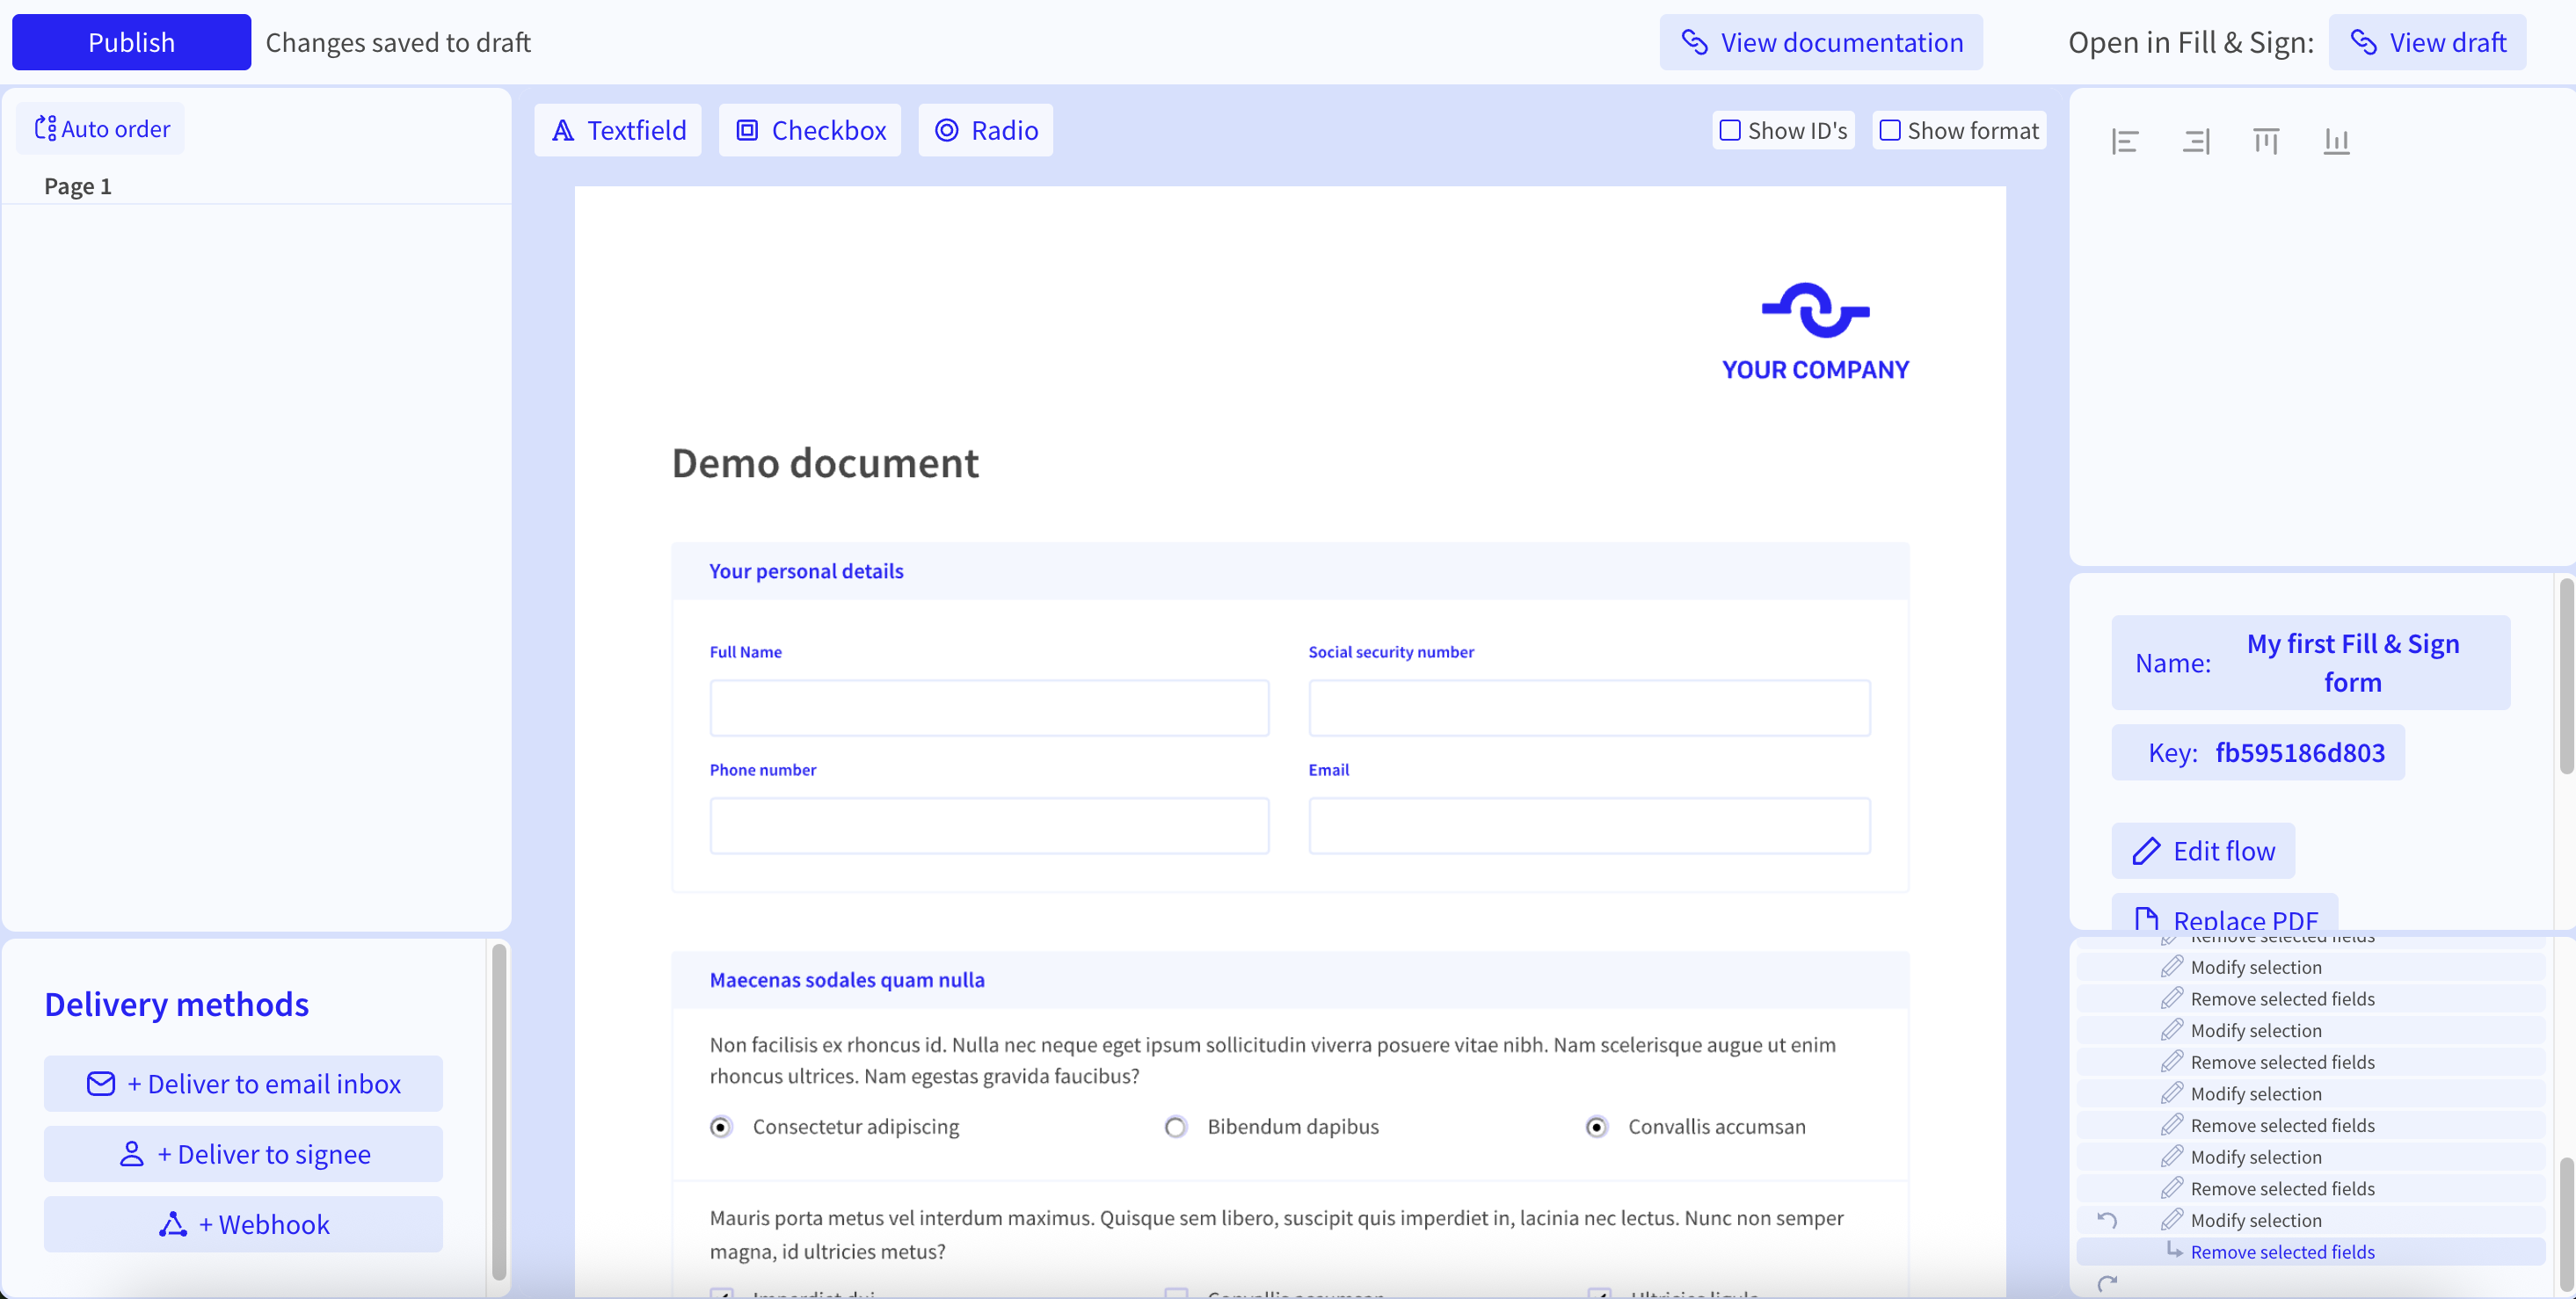Click the align left edges icon
Viewport: 2576px width, 1299px height.
click(2125, 142)
